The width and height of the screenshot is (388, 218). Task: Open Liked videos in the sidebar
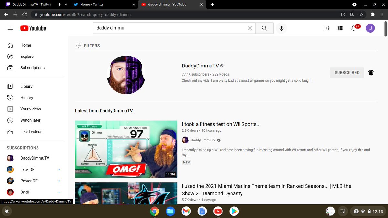tap(32, 131)
